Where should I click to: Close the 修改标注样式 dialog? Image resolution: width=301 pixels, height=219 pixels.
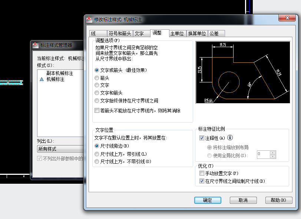287,18
